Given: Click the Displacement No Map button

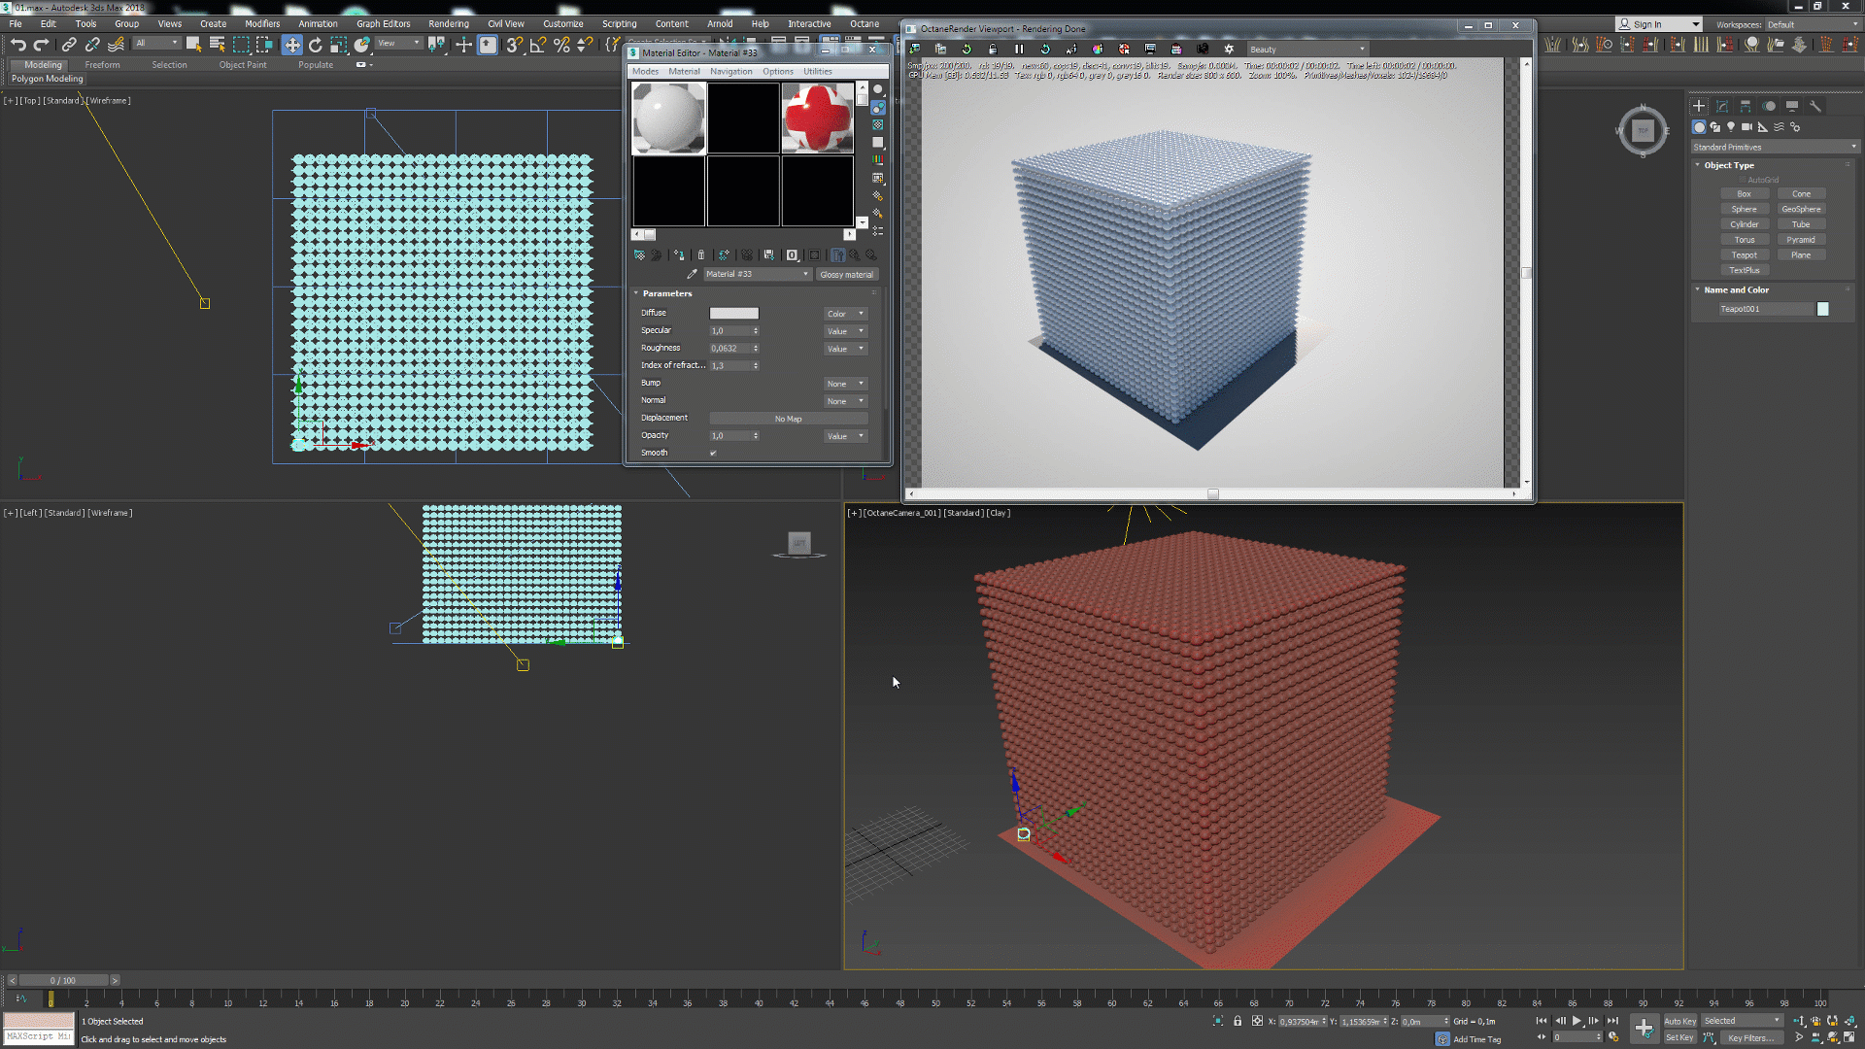Looking at the screenshot, I should [x=788, y=419].
